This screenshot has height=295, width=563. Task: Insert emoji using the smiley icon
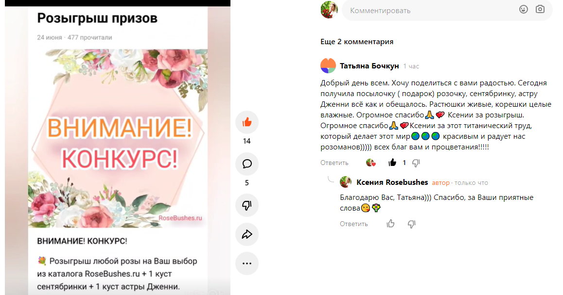click(x=524, y=10)
